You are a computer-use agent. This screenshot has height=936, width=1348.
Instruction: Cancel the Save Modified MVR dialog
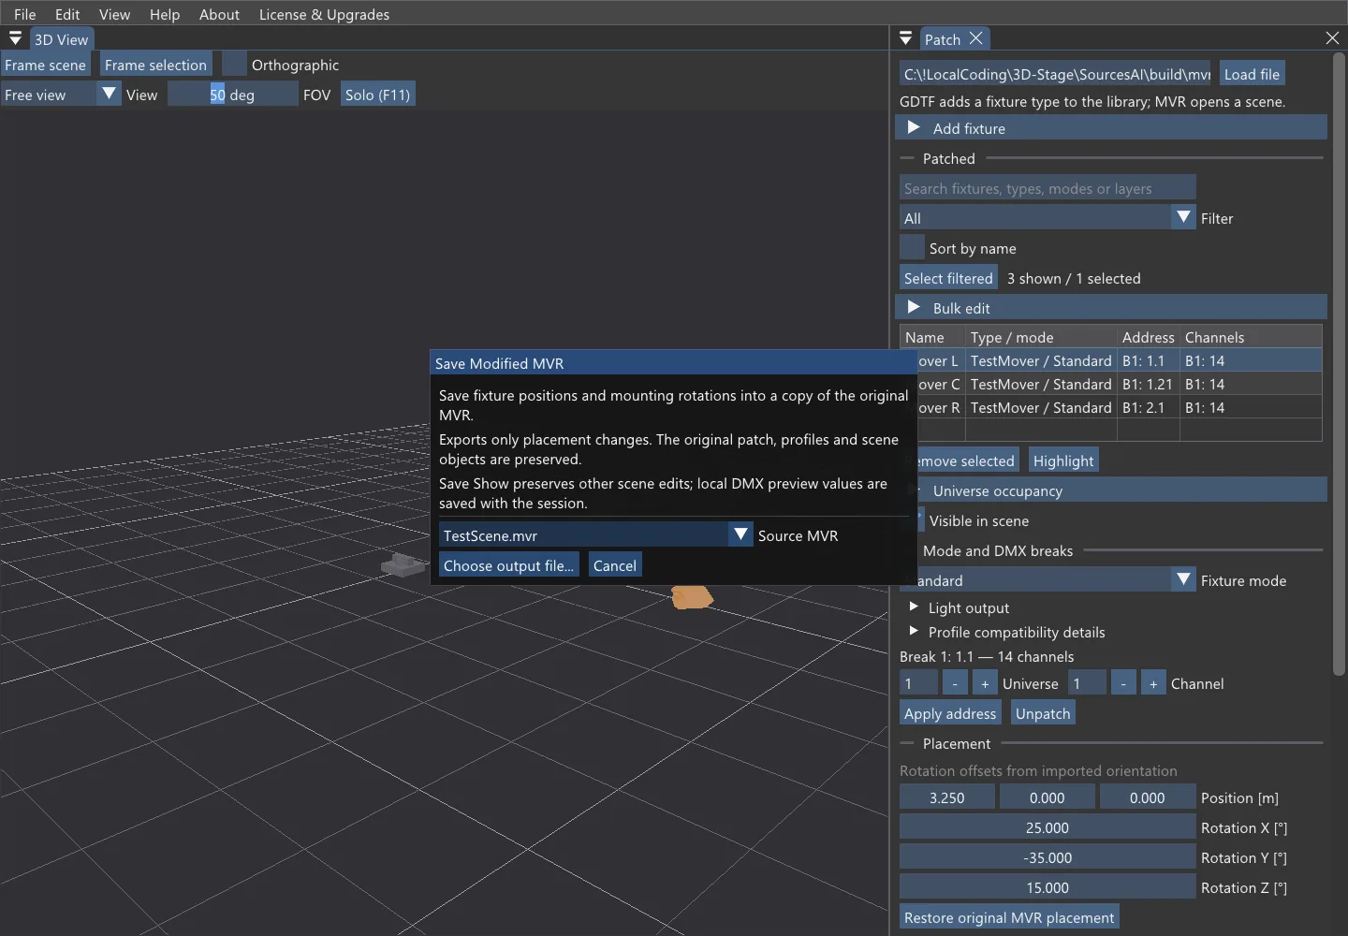[x=615, y=565]
